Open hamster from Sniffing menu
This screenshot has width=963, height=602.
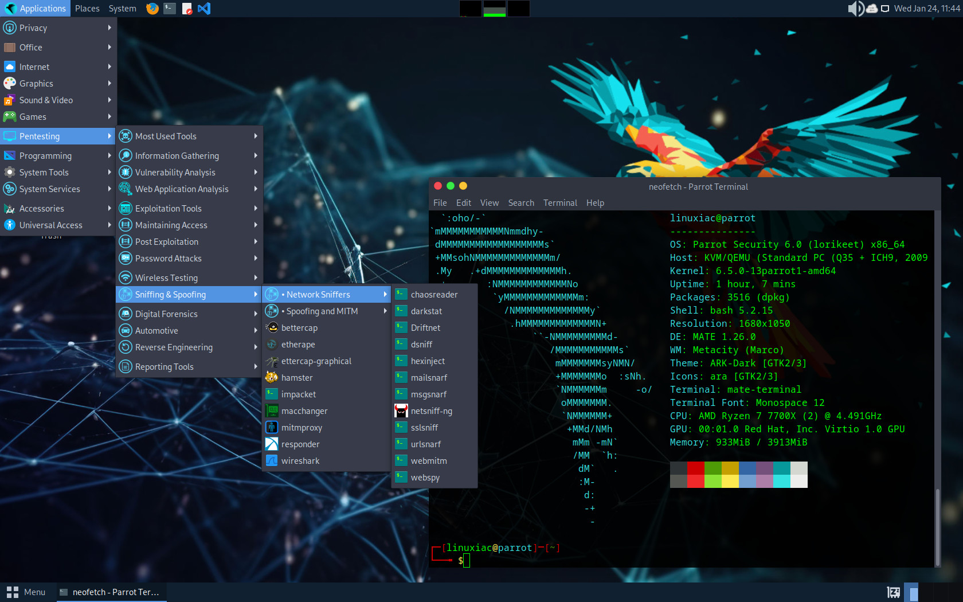coord(326,378)
